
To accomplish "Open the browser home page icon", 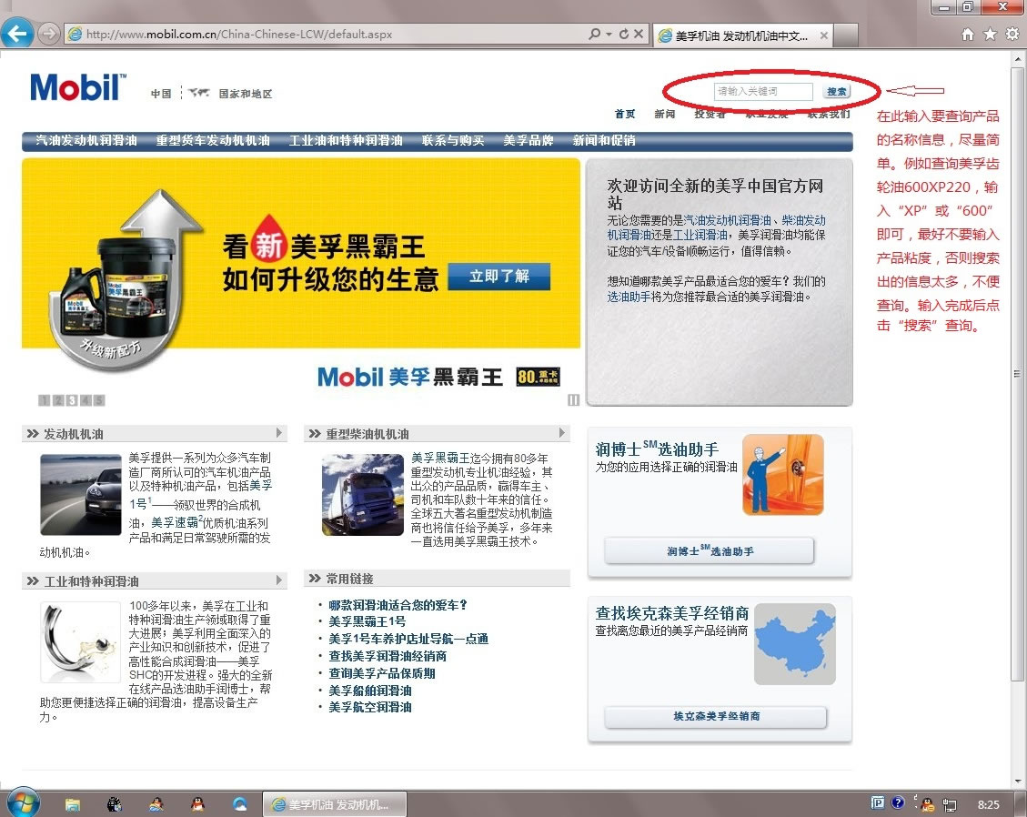I will coord(968,35).
